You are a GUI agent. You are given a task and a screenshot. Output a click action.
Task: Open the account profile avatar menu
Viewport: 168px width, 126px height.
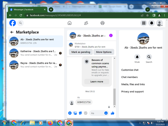click(160, 23)
